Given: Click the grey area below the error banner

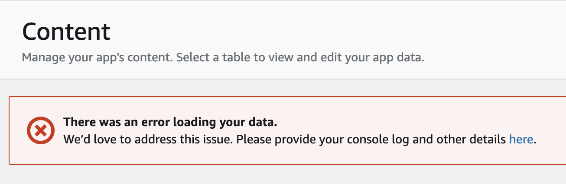Looking at the screenshot, I should click(283, 174).
